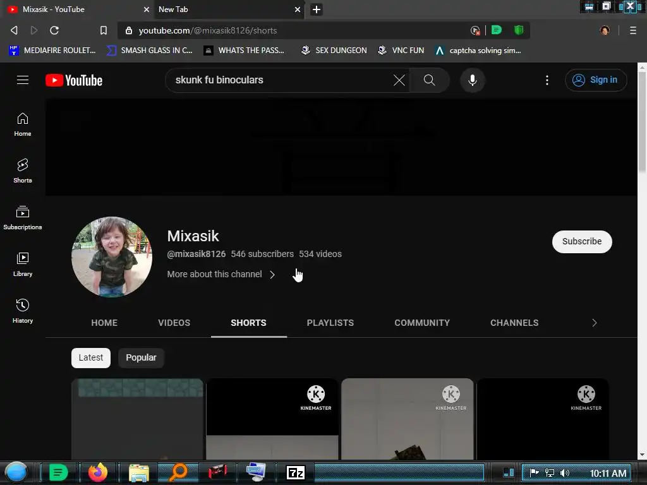Click the 10:11 AM taskbar clock
The width and height of the screenshot is (647, 485).
608,474
